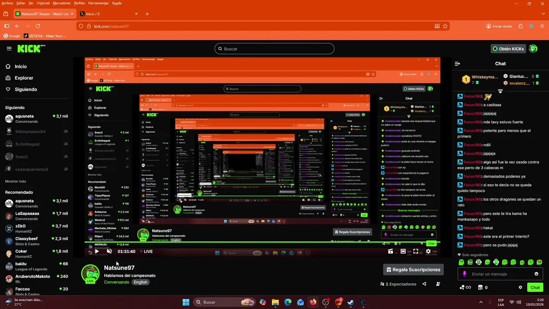Open the Archivo menu
This screenshot has height=309, width=549.
(x=7, y=3)
